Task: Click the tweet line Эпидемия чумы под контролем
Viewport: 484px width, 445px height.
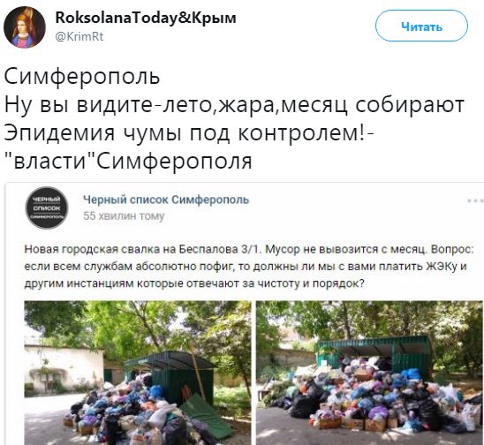Action: click(189, 133)
